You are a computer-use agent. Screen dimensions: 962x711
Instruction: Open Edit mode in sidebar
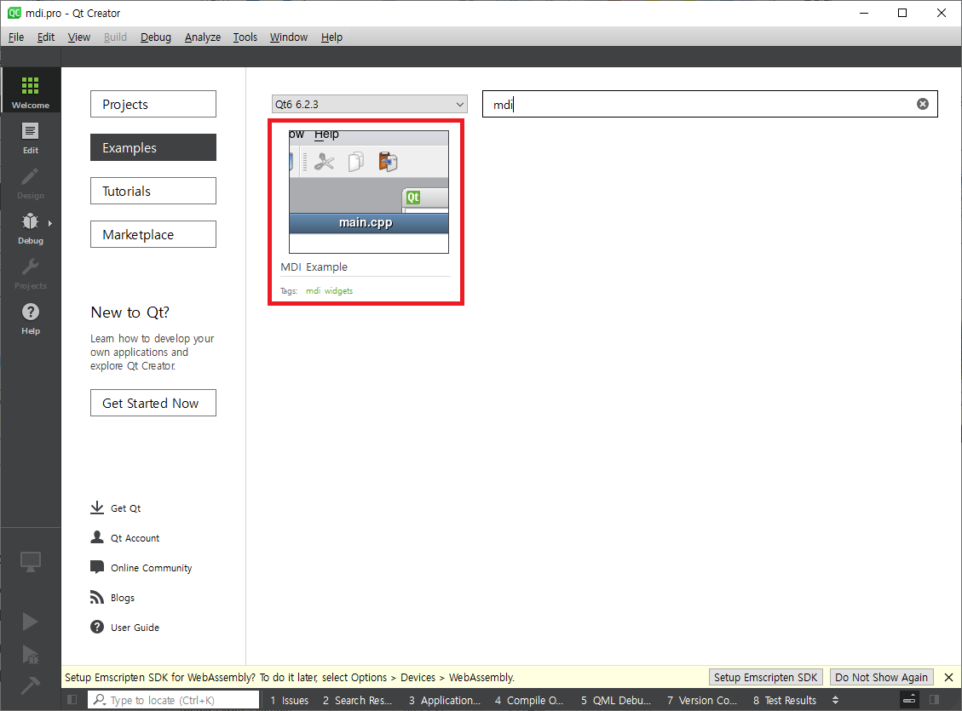(30, 136)
